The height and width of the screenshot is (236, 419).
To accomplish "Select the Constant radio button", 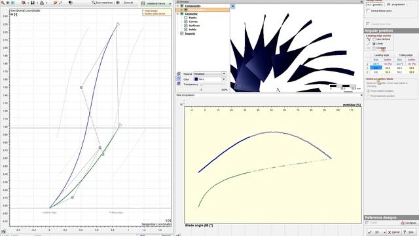I will point(374,48).
